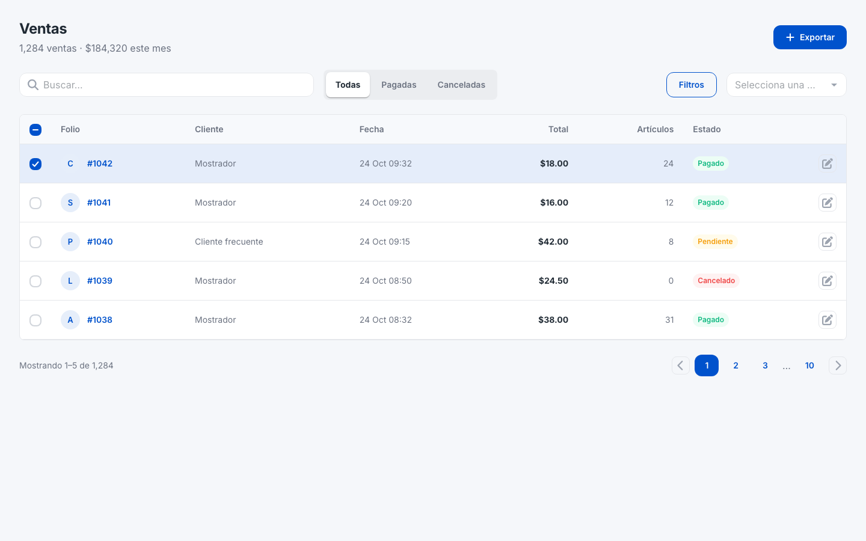Click total $16.00 cell
866x541 pixels.
(x=554, y=203)
